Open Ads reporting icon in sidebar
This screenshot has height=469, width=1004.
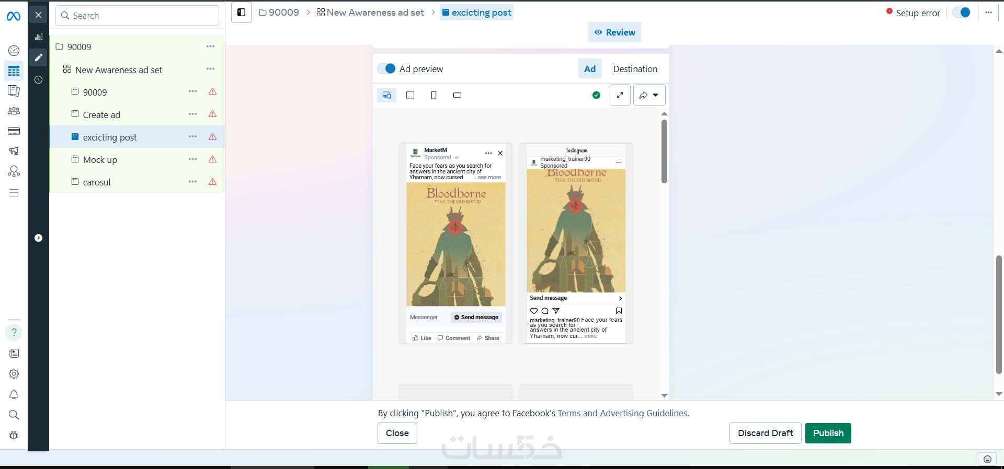pos(14,91)
